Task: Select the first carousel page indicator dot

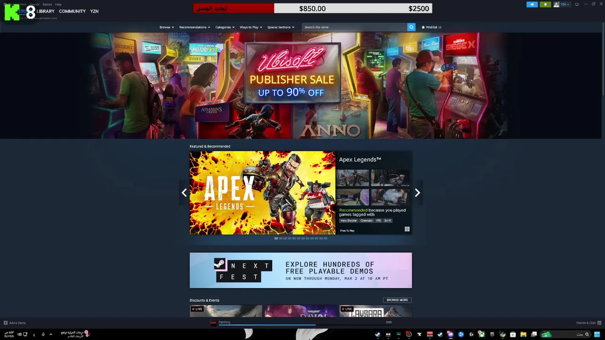Action: click(276, 238)
